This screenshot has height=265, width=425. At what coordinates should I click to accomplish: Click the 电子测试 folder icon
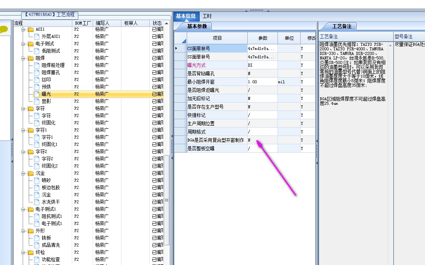31,44
